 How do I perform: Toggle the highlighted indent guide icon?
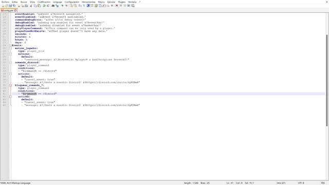point(88,6)
